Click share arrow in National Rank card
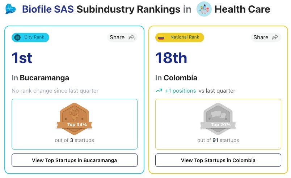 pyautogui.click(x=275, y=37)
